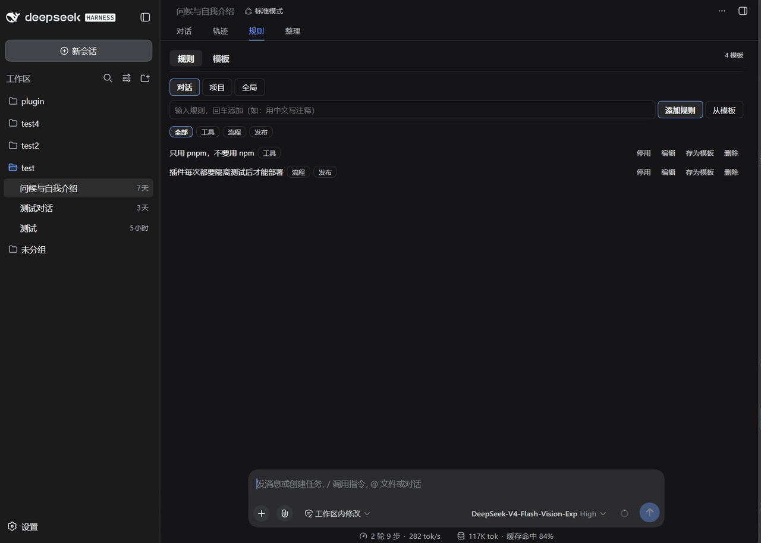
Task: Switch to the 整理 tab
Action: coord(293,31)
